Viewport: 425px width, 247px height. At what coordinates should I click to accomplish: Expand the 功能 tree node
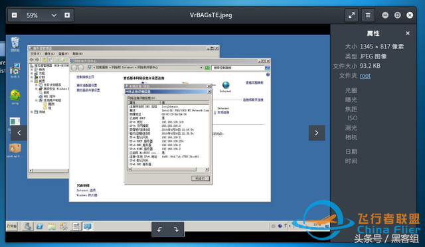[x=32, y=74]
